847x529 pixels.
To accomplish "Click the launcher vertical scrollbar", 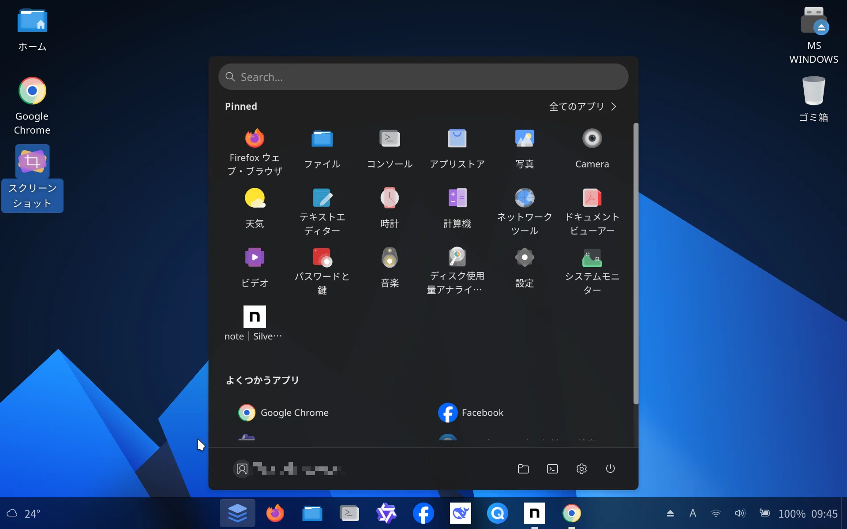I will (636, 263).
